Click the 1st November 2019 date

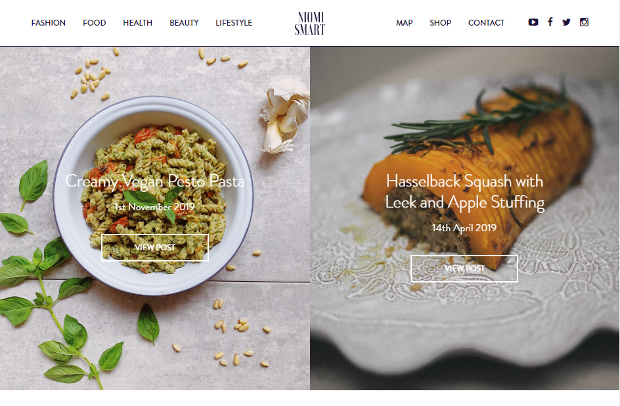point(154,207)
